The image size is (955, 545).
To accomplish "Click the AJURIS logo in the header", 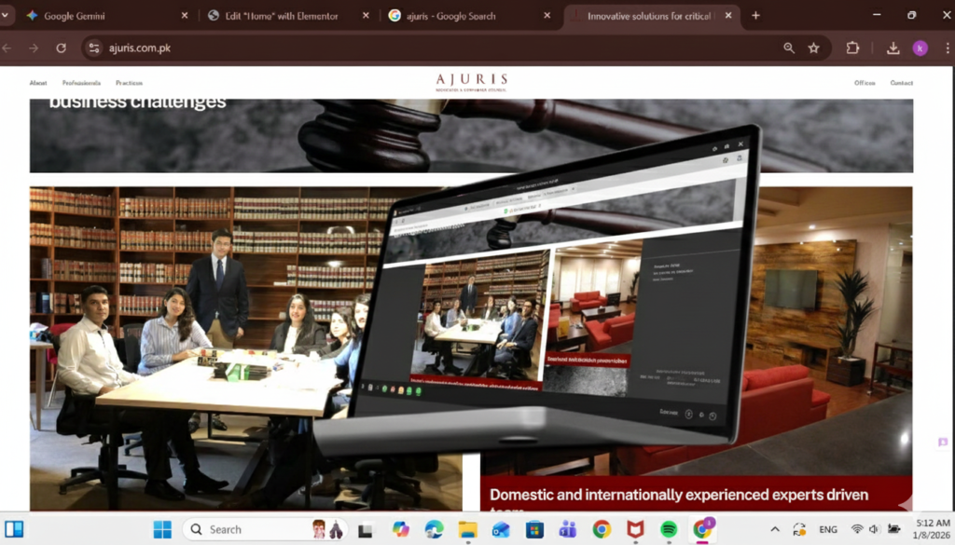I will [x=472, y=81].
